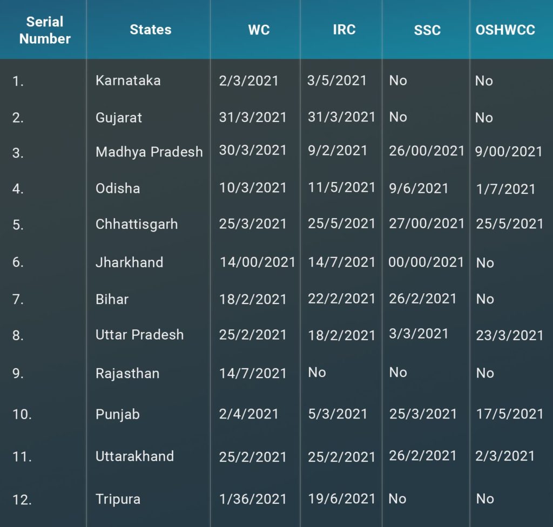Screen dimensions: 553x527
Task: Click Gujarat WC date 31/3/2021
Action: [x=253, y=117]
